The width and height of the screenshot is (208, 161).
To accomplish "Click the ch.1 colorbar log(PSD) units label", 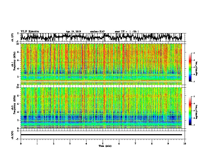I will (197, 69).
